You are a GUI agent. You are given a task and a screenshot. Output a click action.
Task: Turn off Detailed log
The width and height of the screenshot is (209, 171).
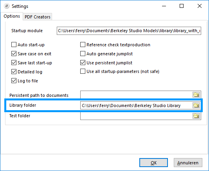pos(14,72)
